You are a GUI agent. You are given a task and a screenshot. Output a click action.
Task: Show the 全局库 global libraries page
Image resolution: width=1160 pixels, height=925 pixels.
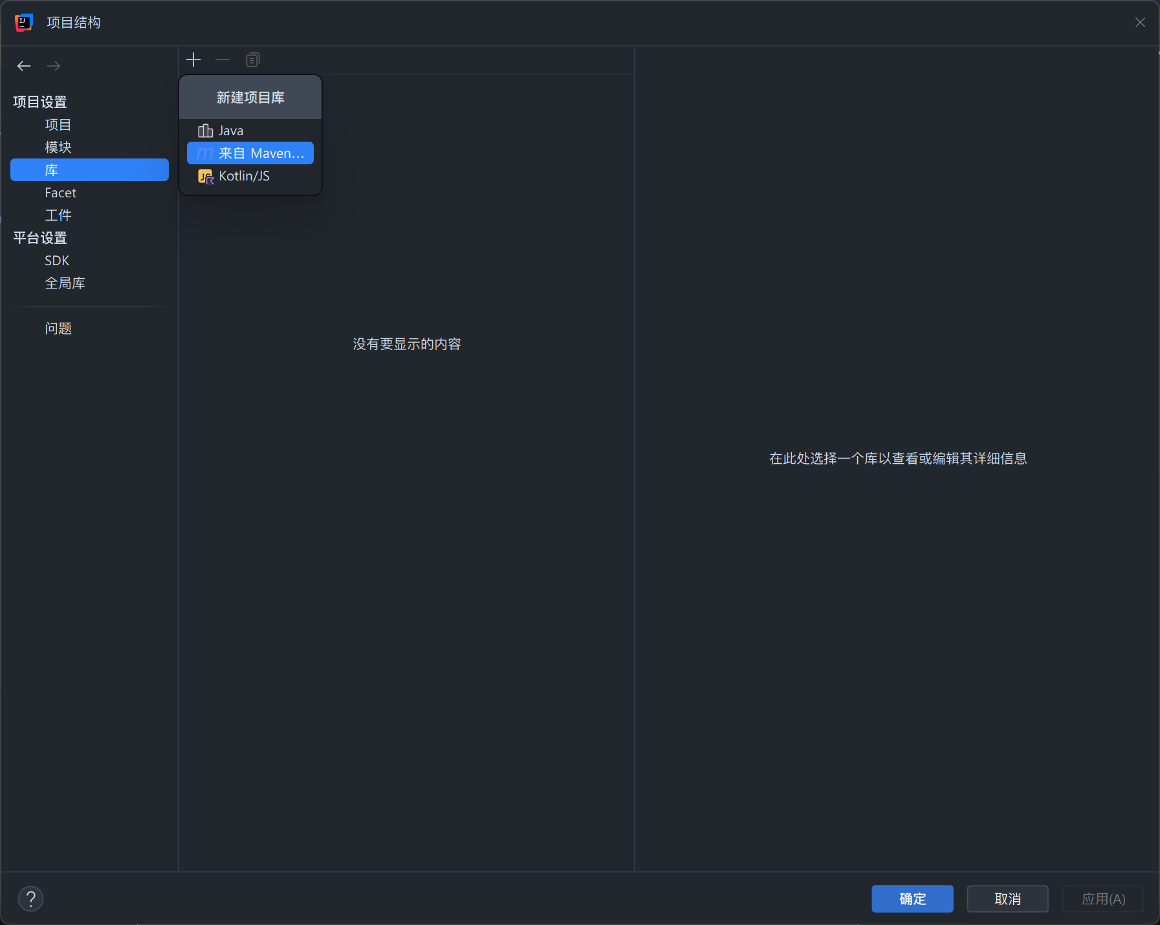pyautogui.click(x=65, y=283)
